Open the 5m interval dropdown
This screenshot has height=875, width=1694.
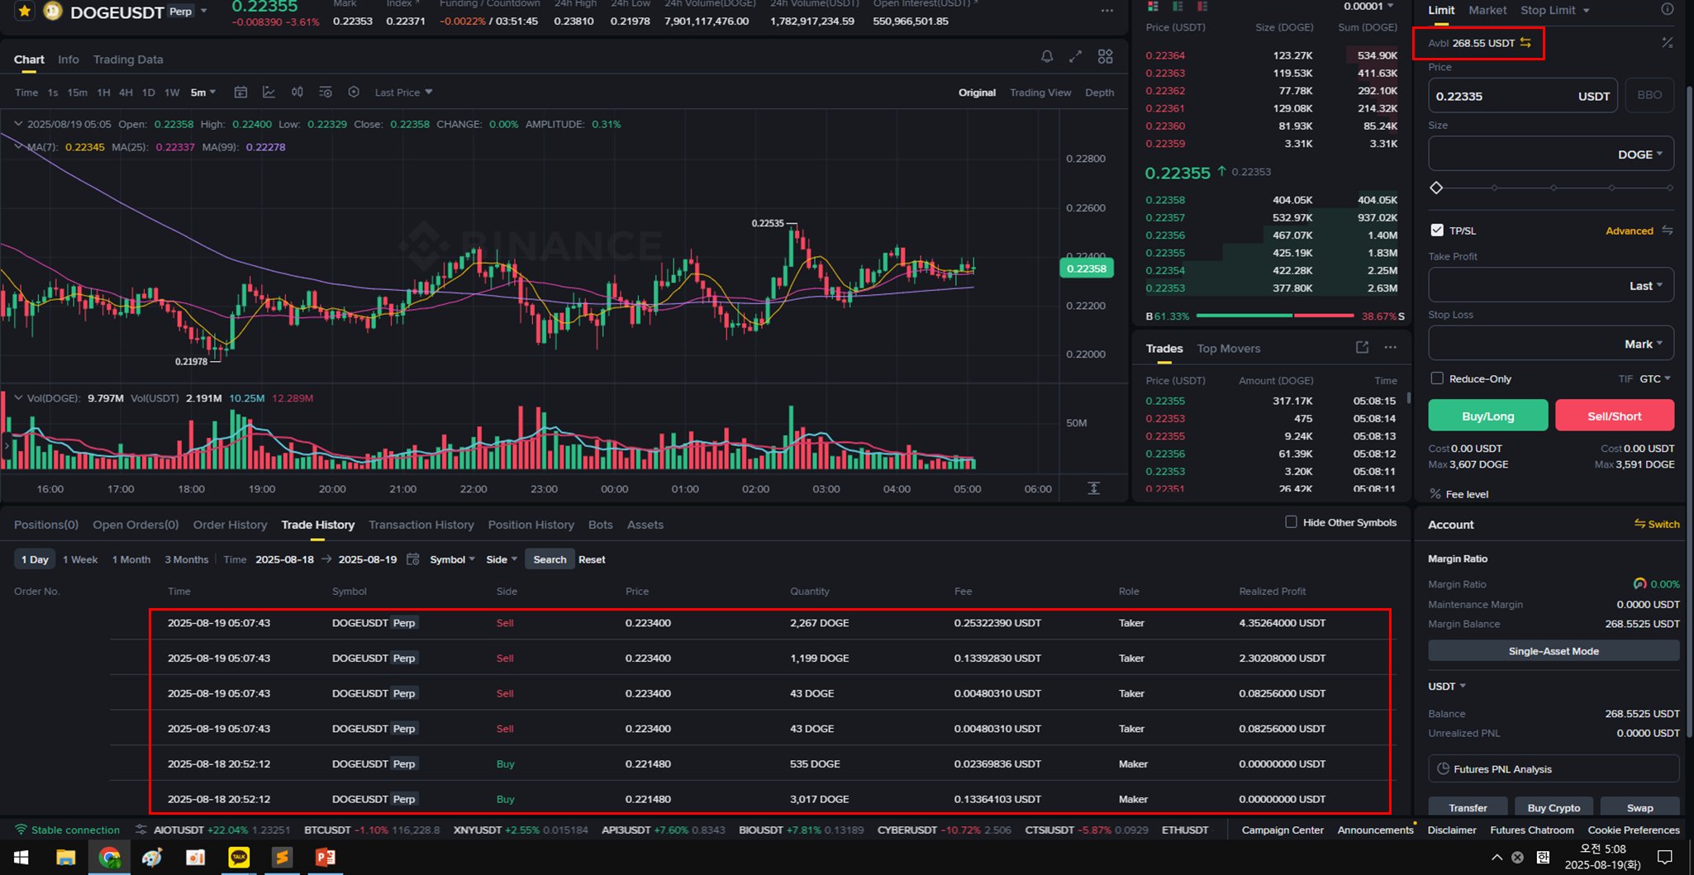(x=203, y=93)
